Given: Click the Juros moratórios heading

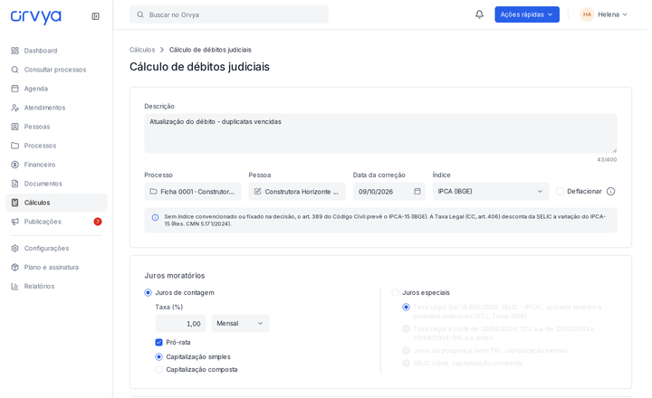Looking at the screenshot, I should [175, 276].
